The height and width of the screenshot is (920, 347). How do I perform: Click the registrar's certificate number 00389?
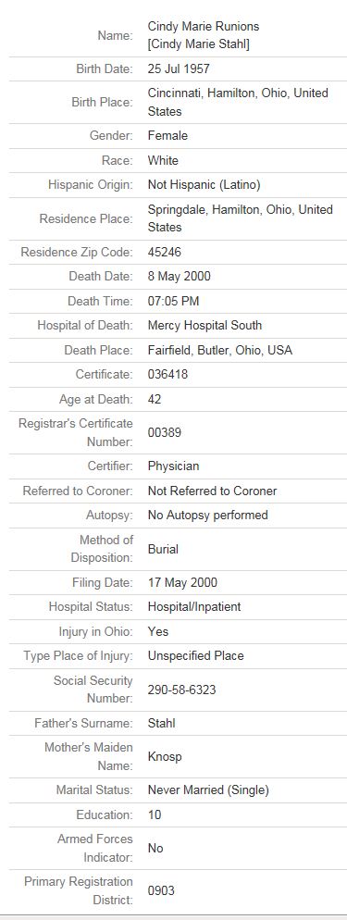pos(165,432)
